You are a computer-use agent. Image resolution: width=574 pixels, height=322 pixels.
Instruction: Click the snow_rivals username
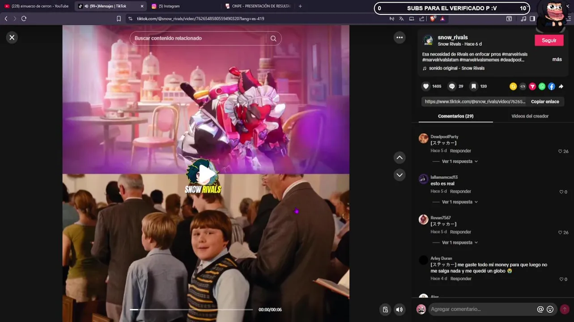point(452,38)
